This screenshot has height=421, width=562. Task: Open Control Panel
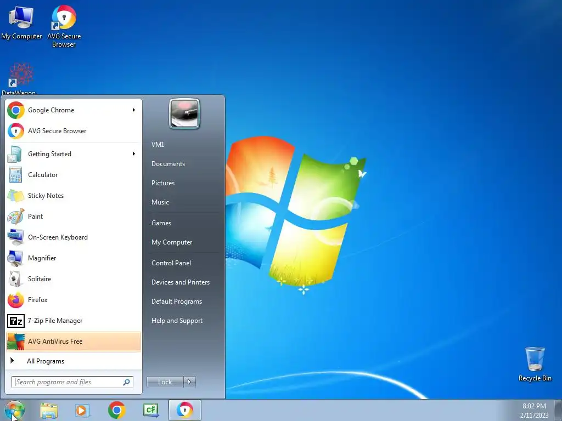click(185, 263)
